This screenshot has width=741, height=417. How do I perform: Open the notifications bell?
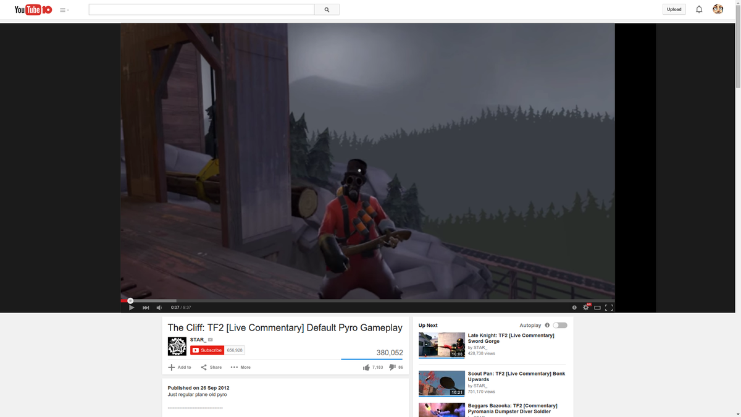point(699,9)
